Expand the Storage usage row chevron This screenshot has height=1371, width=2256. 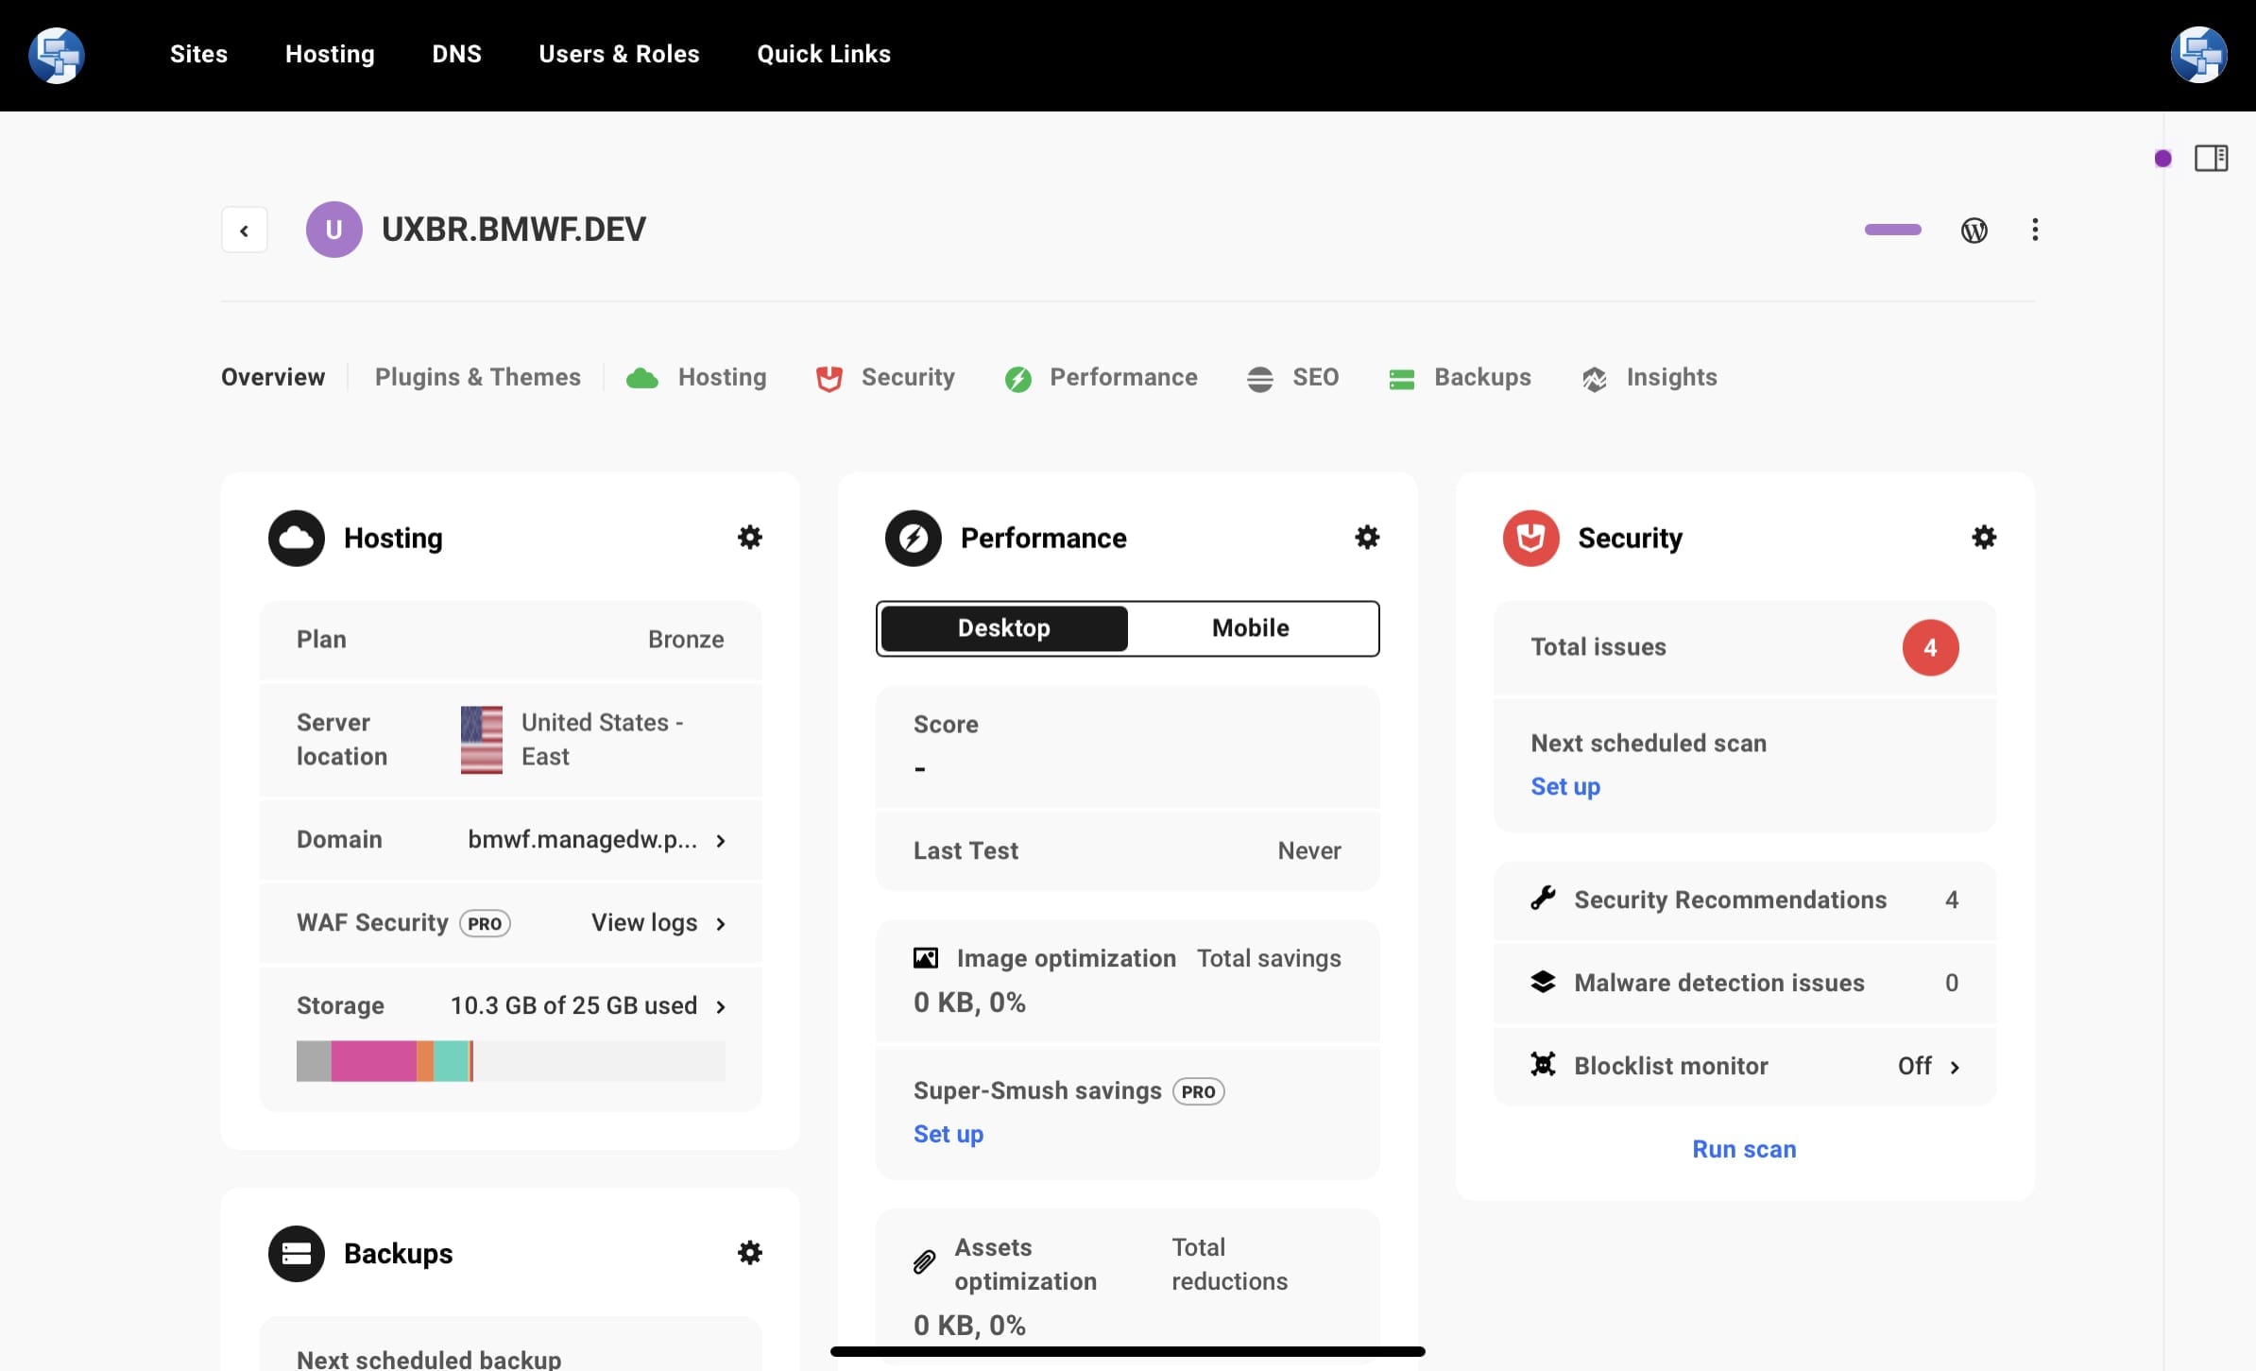721,1007
